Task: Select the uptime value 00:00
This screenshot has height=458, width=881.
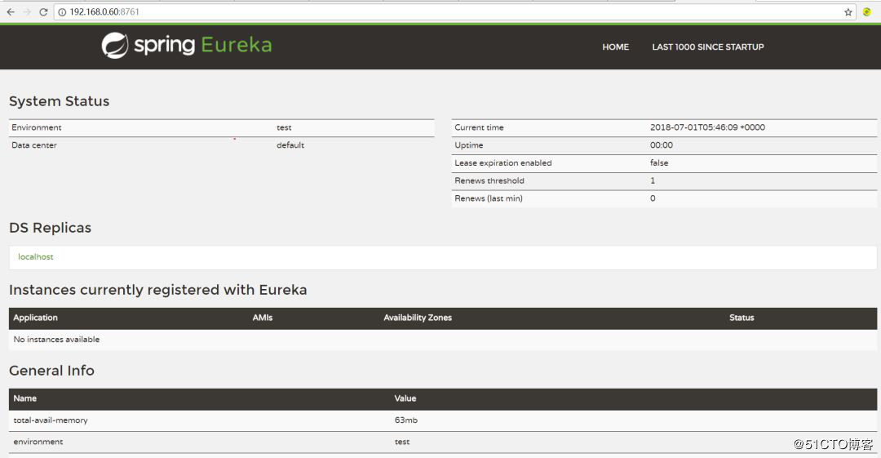Action: coord(662,145)
